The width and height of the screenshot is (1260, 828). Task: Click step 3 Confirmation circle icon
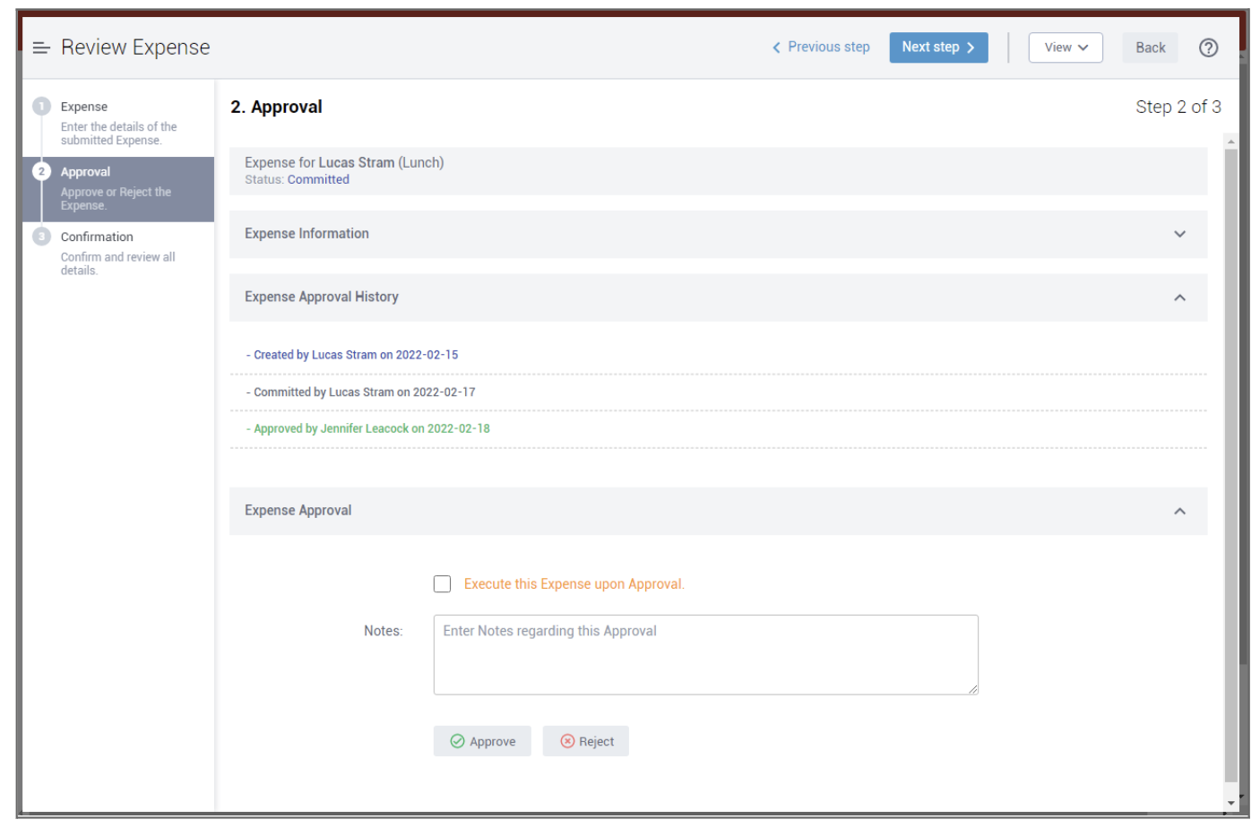(41, 237)
